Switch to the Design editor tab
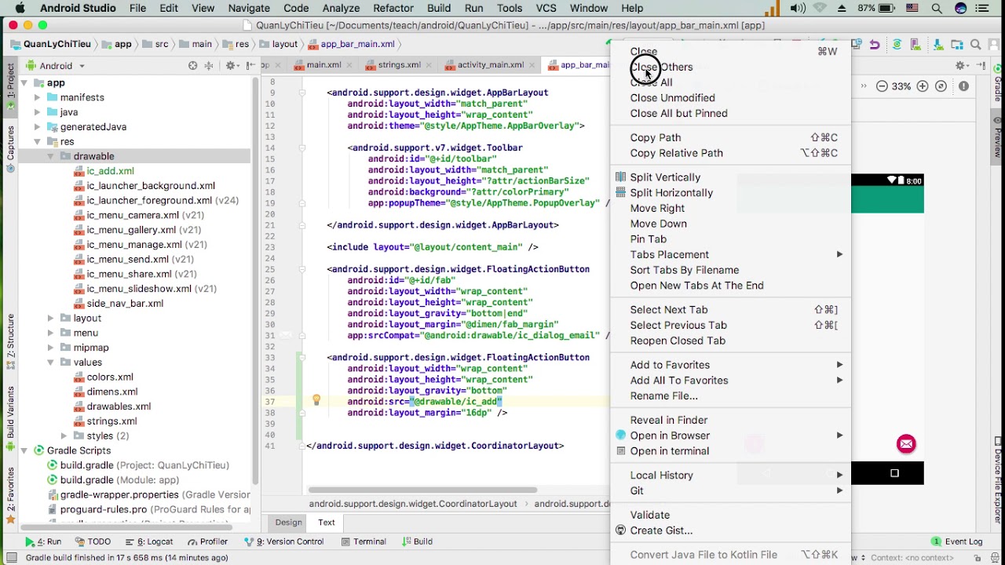The image size is (1005, 565). click(288, 523)
